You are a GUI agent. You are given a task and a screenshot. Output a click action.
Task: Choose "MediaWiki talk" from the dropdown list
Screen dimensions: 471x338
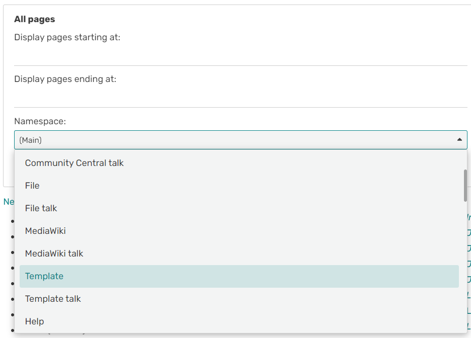click(54, 253)
